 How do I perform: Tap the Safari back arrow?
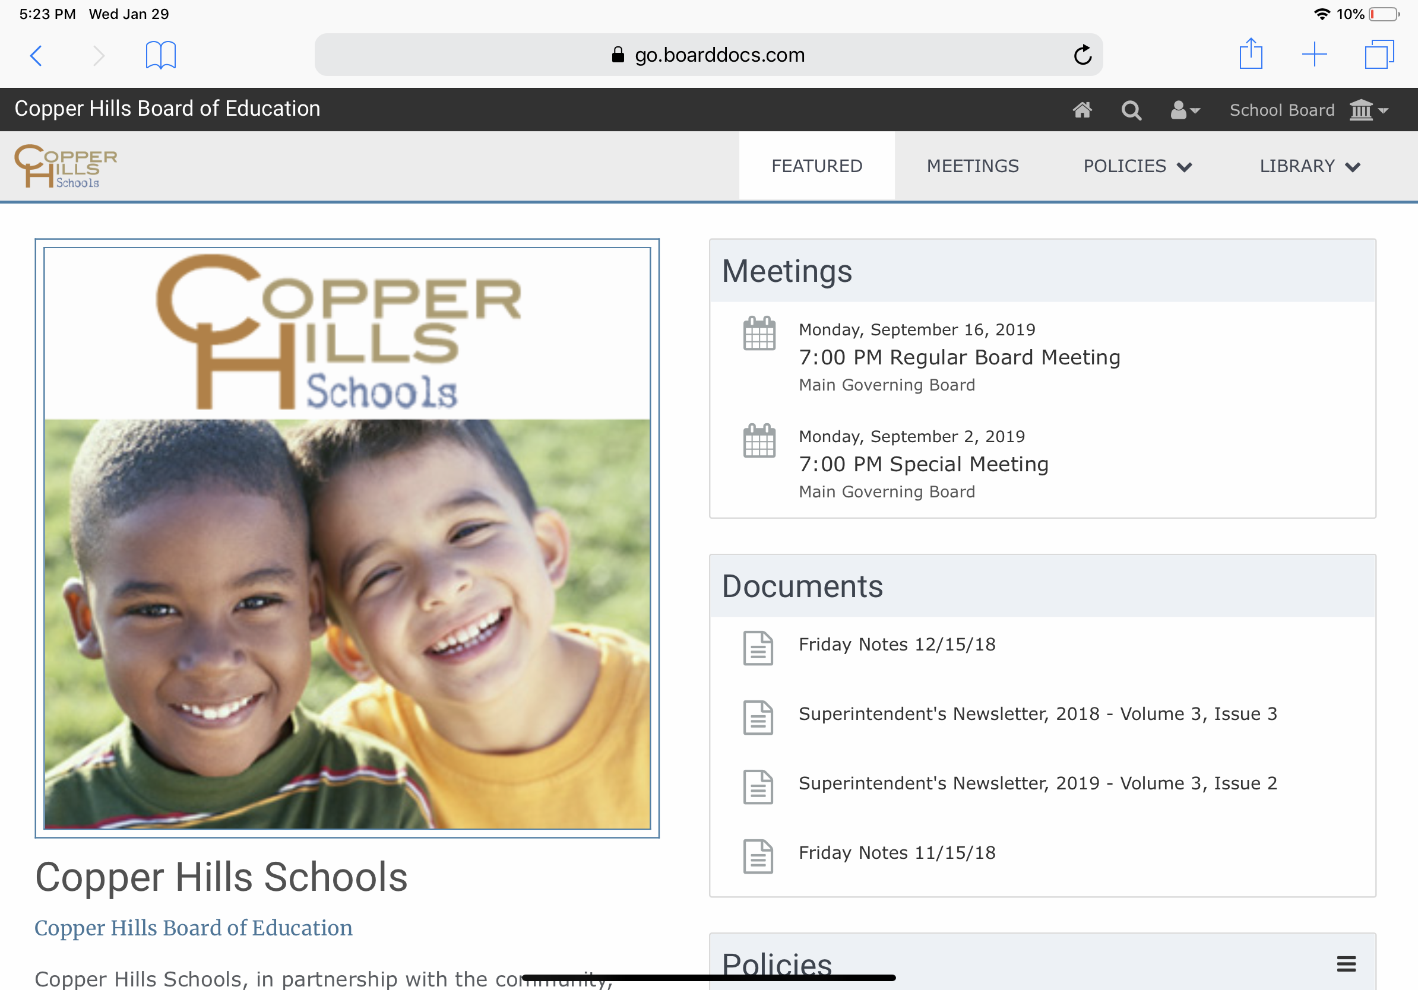[x=36, y=56]
